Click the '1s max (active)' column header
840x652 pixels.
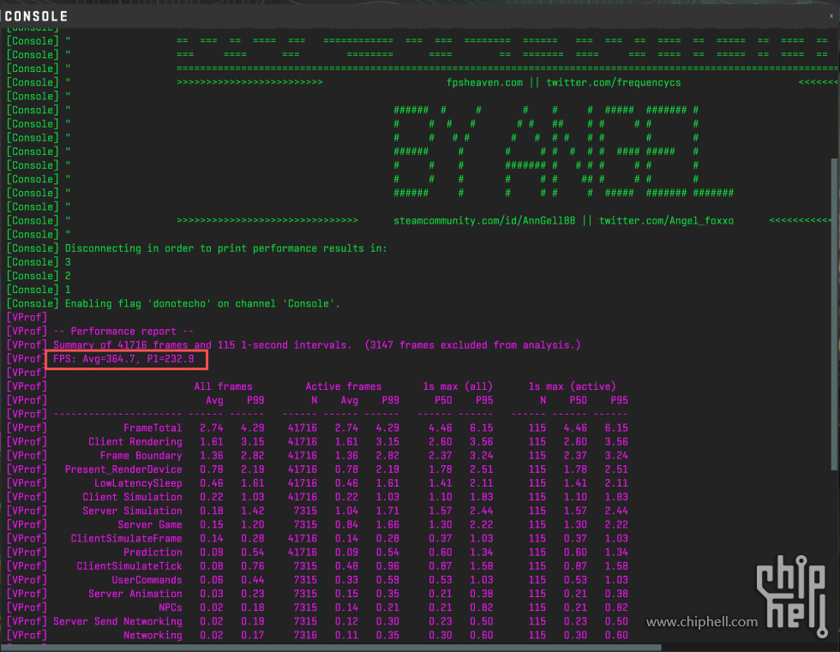pyautogui.click(x=572, y=386)
